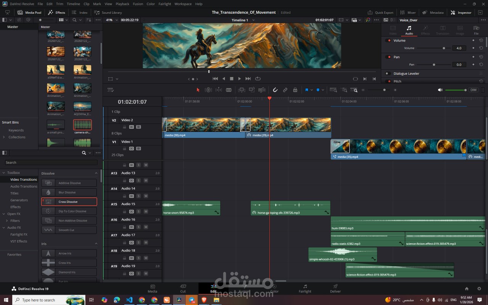
Task: Toggle the Pan enable switch
Action: coord(389,57)
